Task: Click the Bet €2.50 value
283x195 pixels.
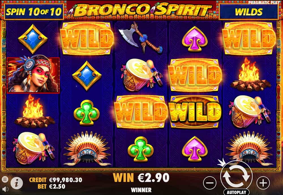Action: click(x=52, y=187)
